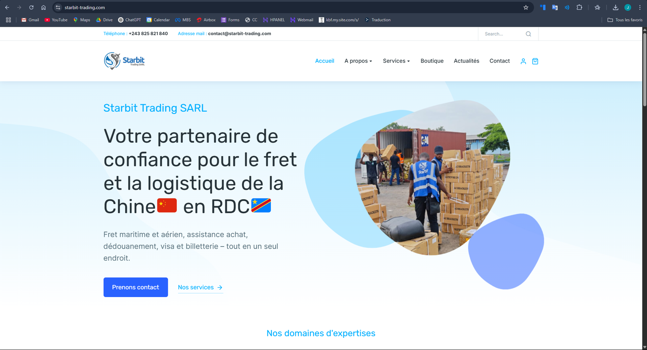View site information icon in address bar

[x=58, y=7]
